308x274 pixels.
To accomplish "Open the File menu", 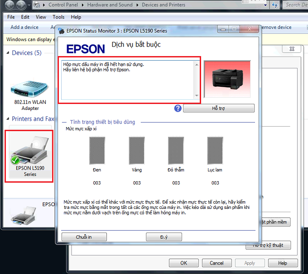I will [11, 17].
